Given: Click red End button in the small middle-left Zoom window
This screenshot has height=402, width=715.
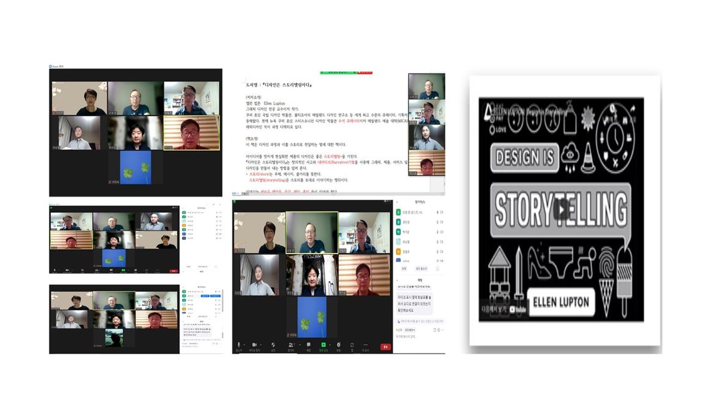Looking at the screenshot, I should point(174,271).
